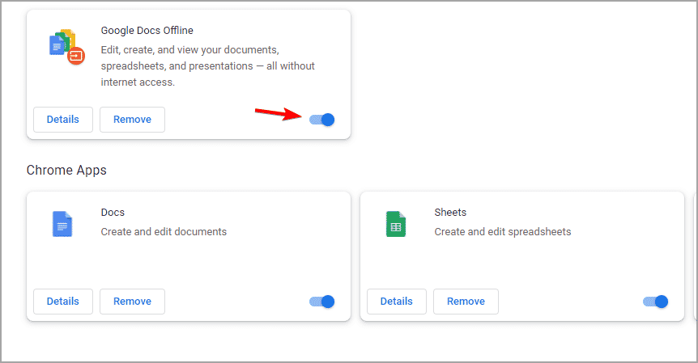Image resolution: width=698 pixels, height=363 pixels.
Task: Open Details for the Docs app
Action: point(63,302)
